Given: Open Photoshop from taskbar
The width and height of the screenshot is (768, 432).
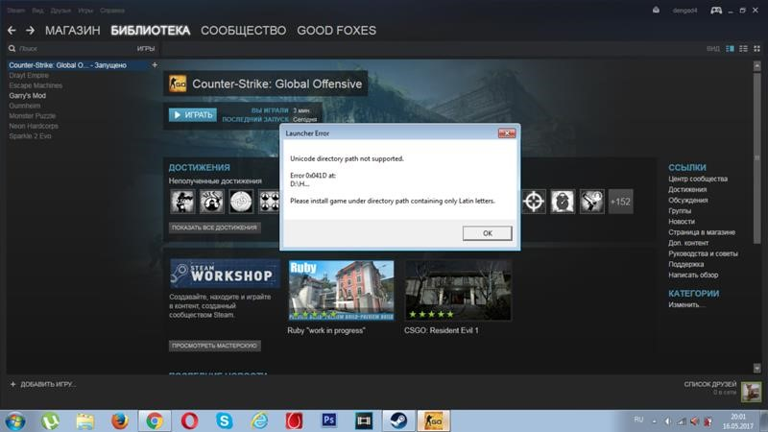Looking at the screenshot, I should point(329,420).
